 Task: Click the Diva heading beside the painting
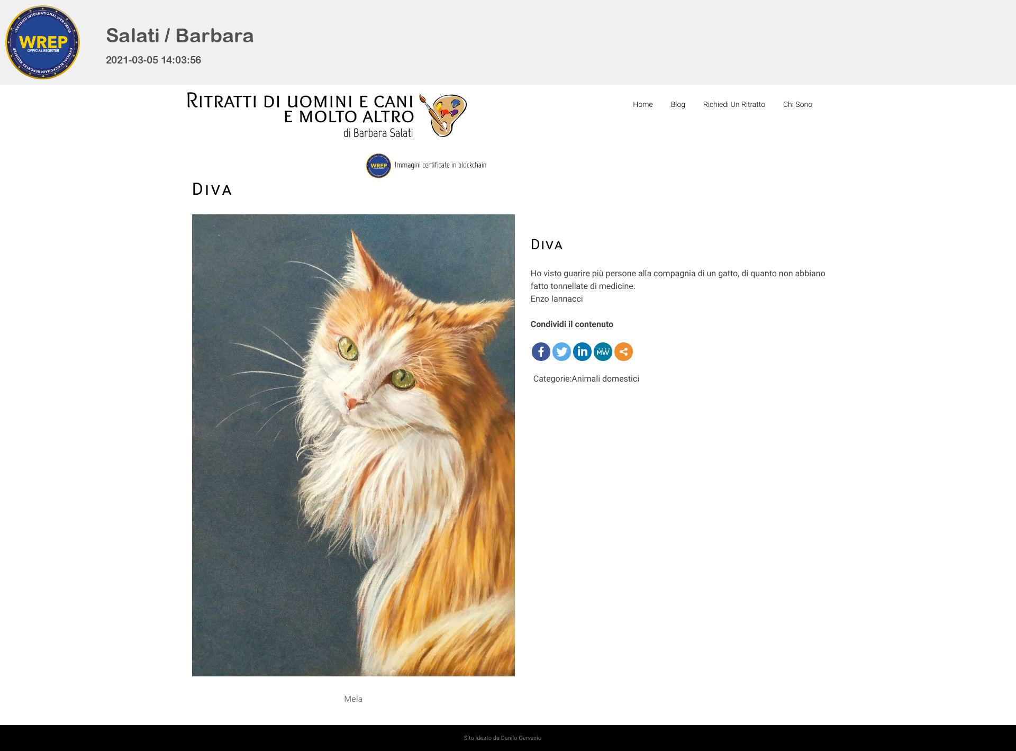(x=547, y=245)
